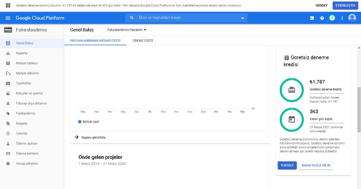Click the Ödeme ayarları person icon
Image resolution: width=361 pixels, height=189 pixels.
[8, 143]
